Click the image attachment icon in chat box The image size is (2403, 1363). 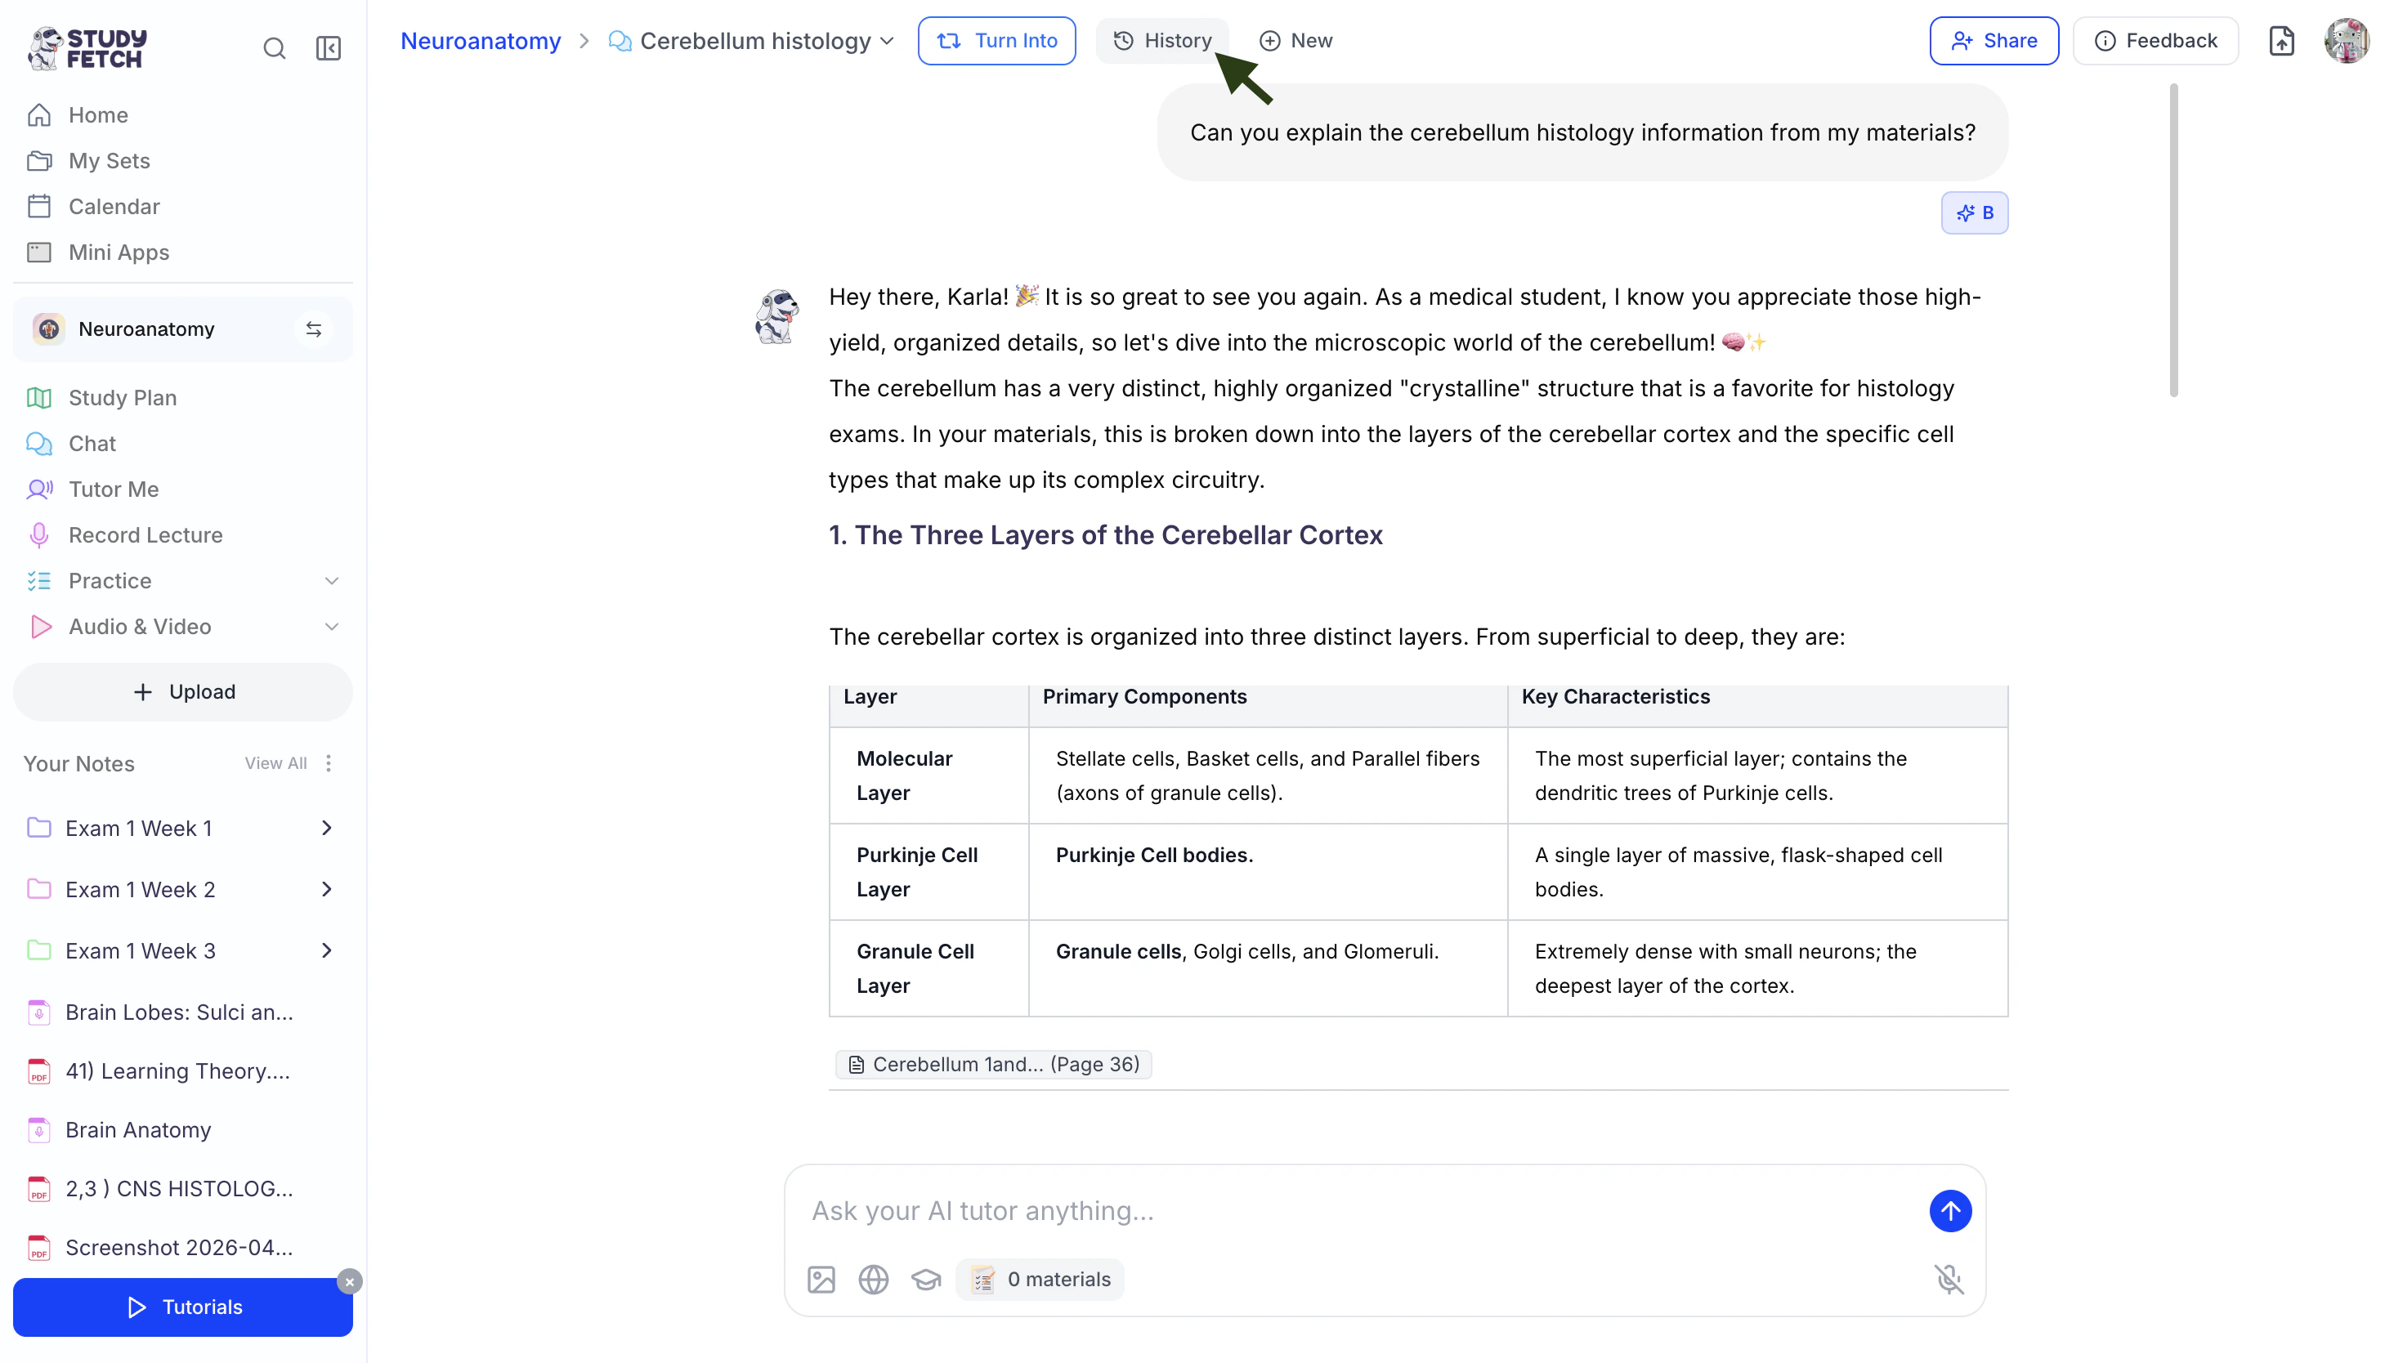[x=821, y=1280]
